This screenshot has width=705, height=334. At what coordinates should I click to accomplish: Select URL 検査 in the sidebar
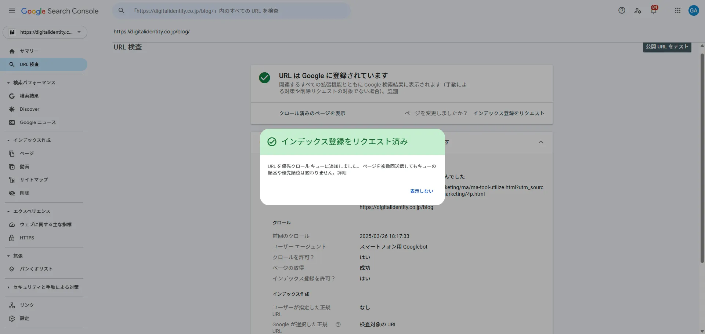click(x=44, y=65)
